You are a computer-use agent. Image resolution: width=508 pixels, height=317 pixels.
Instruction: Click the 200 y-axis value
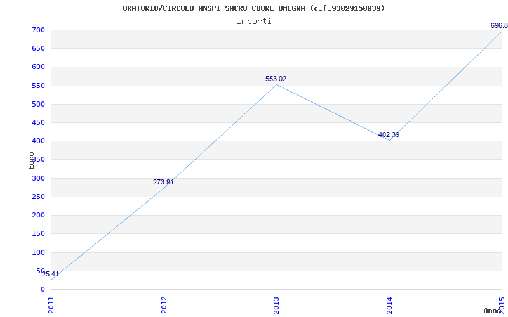(x=38, y=215)
